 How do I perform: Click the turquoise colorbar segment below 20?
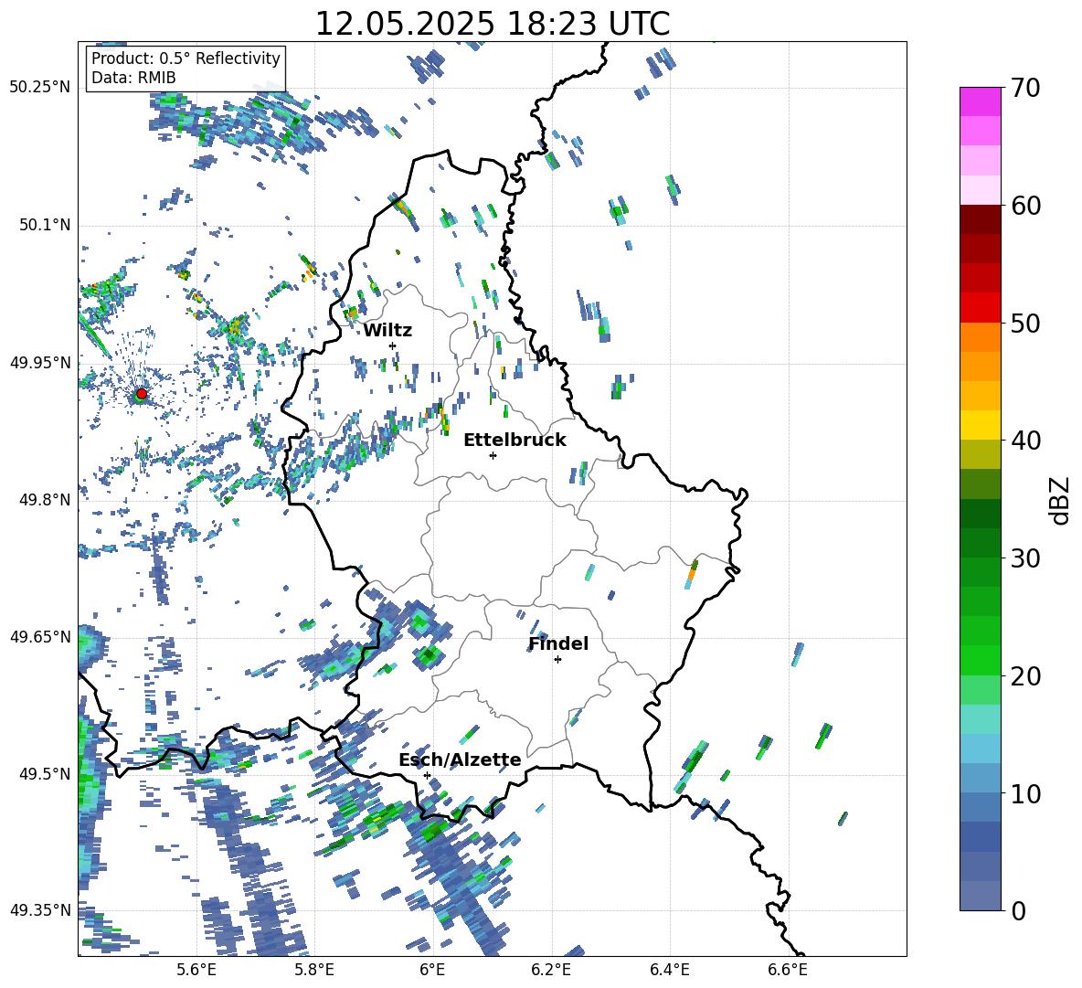(981, 719)
